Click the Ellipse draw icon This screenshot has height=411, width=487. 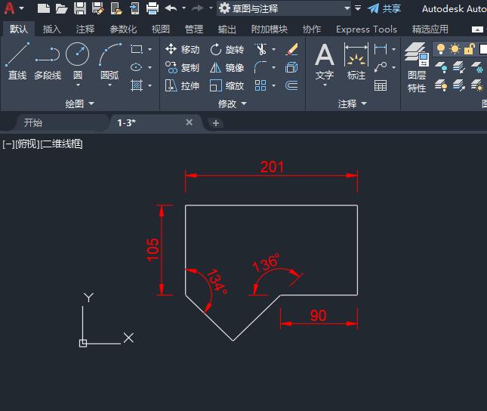[x=137, y=67]
